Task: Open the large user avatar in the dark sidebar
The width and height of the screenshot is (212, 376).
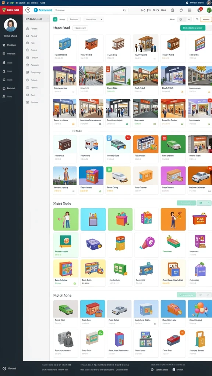Action: coord(10,25)
